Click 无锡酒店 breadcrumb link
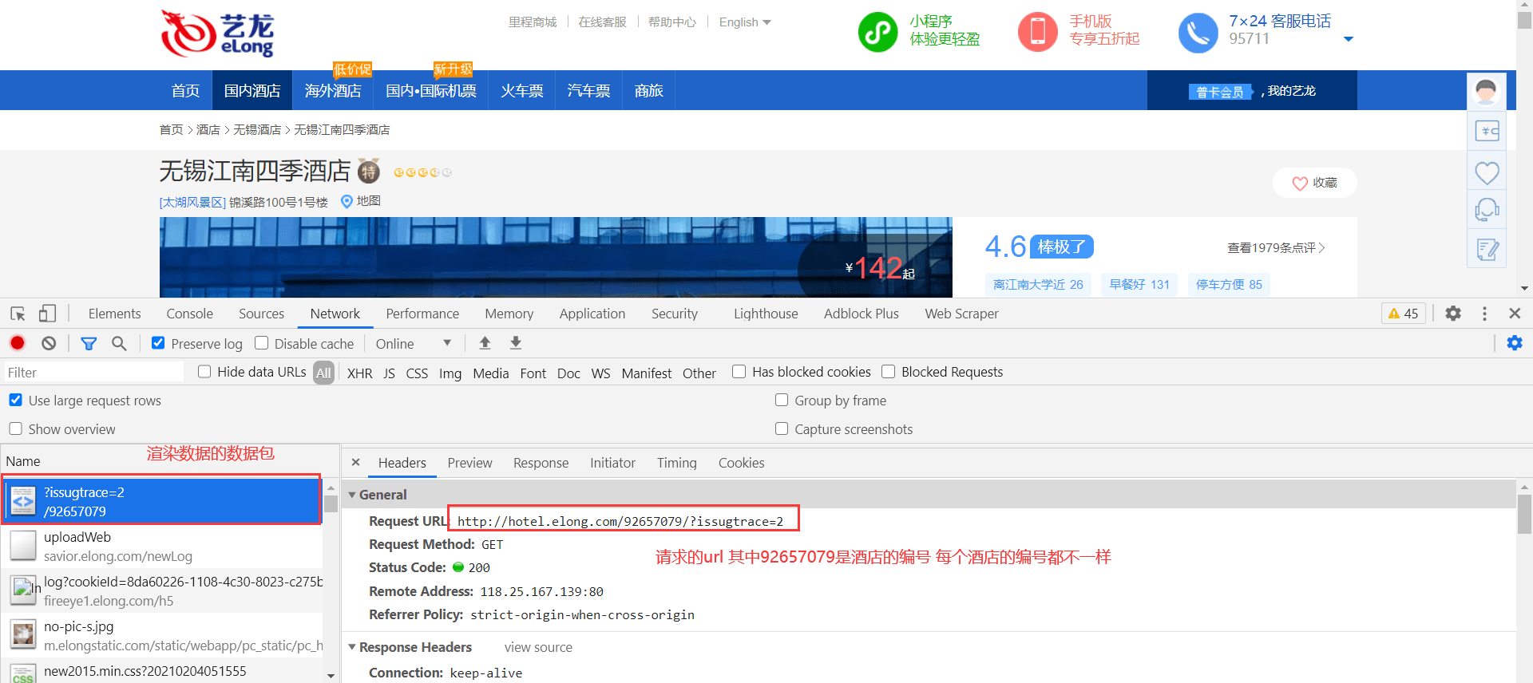The width and height of the screenshot is (1533, 683). (x=256, y=129)
